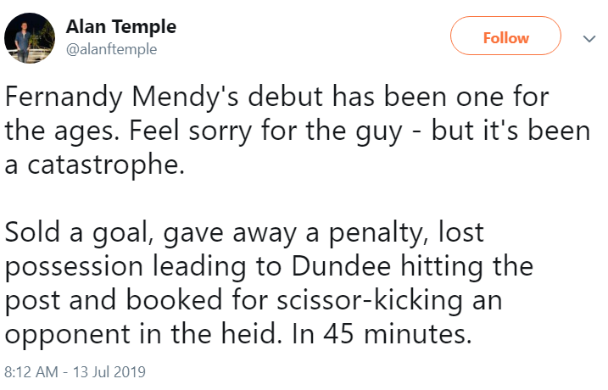Screen dimensions: 608x390
Task: Open the @alanftemple handle link
Action: click(112, 49)
